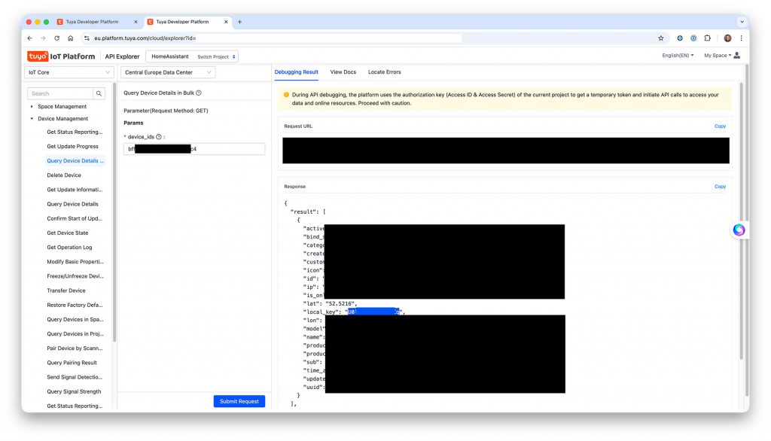Open the English(EN) language dropdown

[678, 56]
